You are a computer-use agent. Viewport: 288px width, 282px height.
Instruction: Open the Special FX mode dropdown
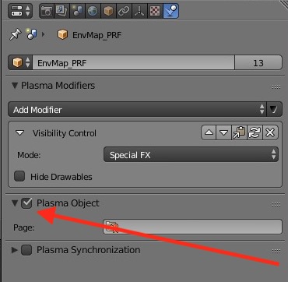point(191,155)
